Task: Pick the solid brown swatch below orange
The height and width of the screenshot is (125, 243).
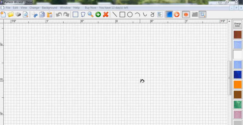Action: [238, 94]
